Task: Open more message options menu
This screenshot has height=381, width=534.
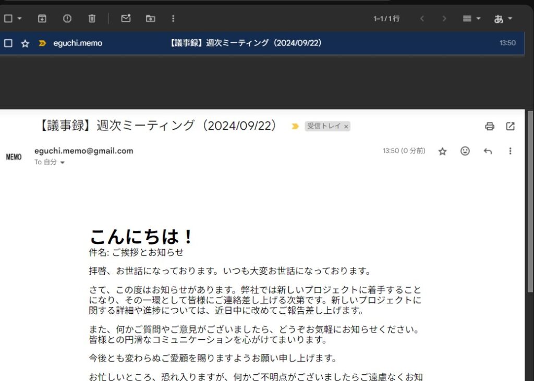Action: 510,151
